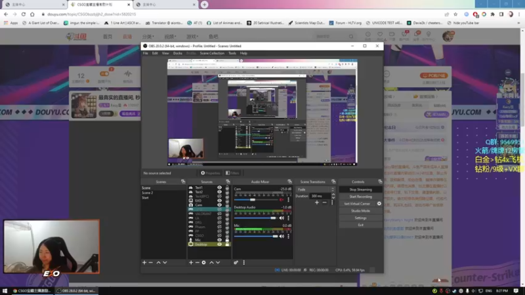Image resolution: width=525 pixels, height=295 pixels.
Task: Bookmark this page with the star icon
Action: [x=455, y=14]
